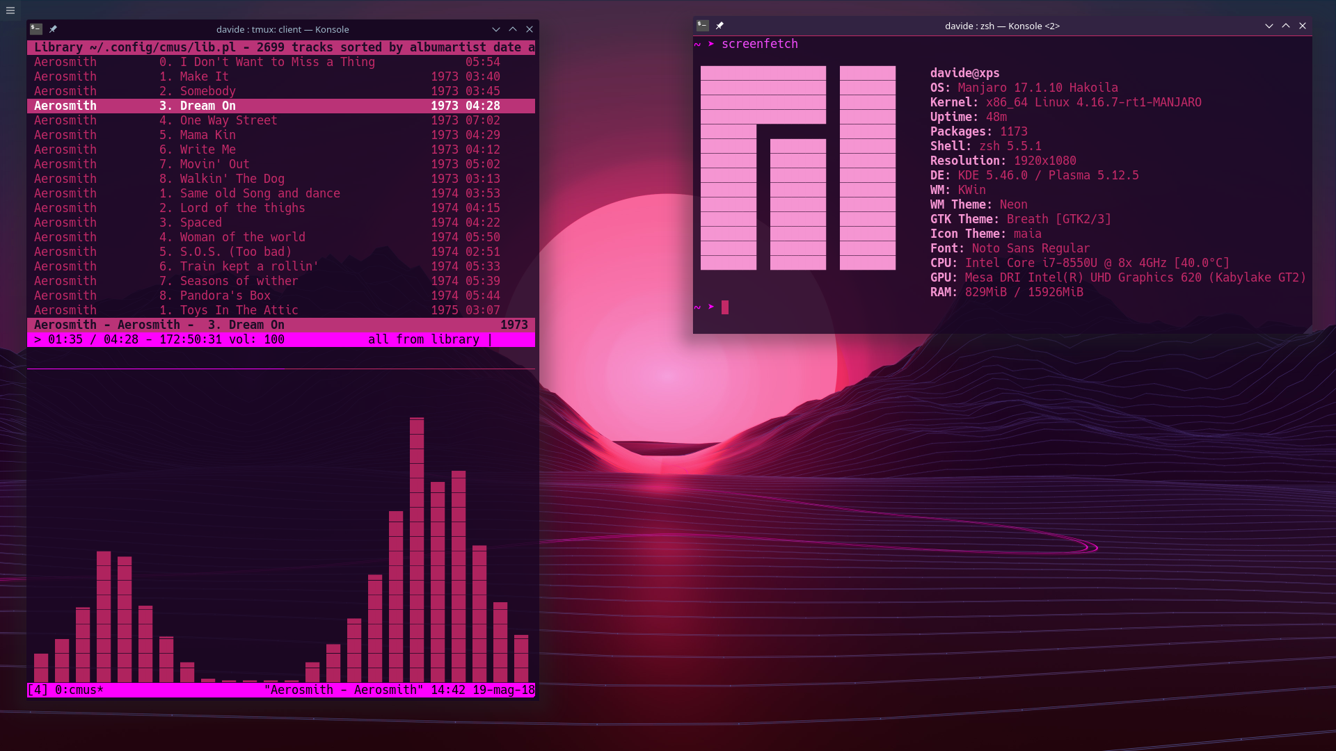This screenshot has height=751, width=1336.
Task: Click the screenfetch command text in the terminal
Action: click(x=760, y=43)
